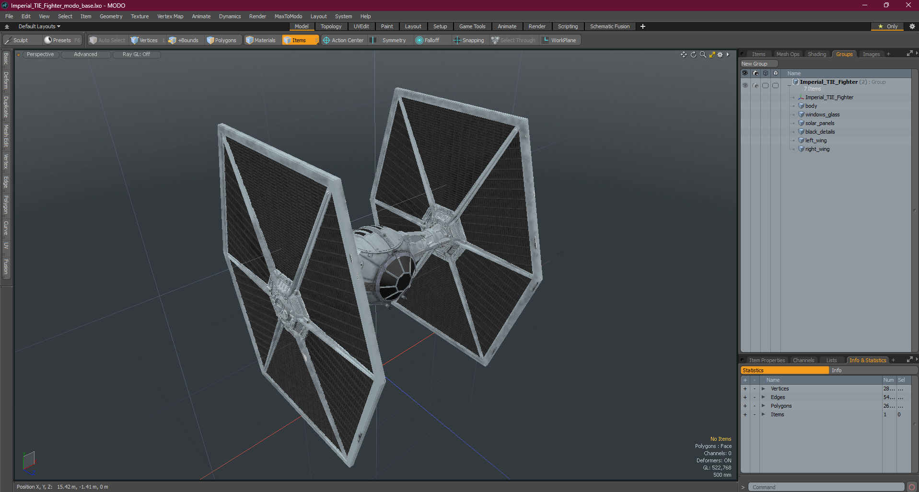Screen dimensions: 919x492
Task: Click the viewport rotate icon
Action: coord(693,55)
